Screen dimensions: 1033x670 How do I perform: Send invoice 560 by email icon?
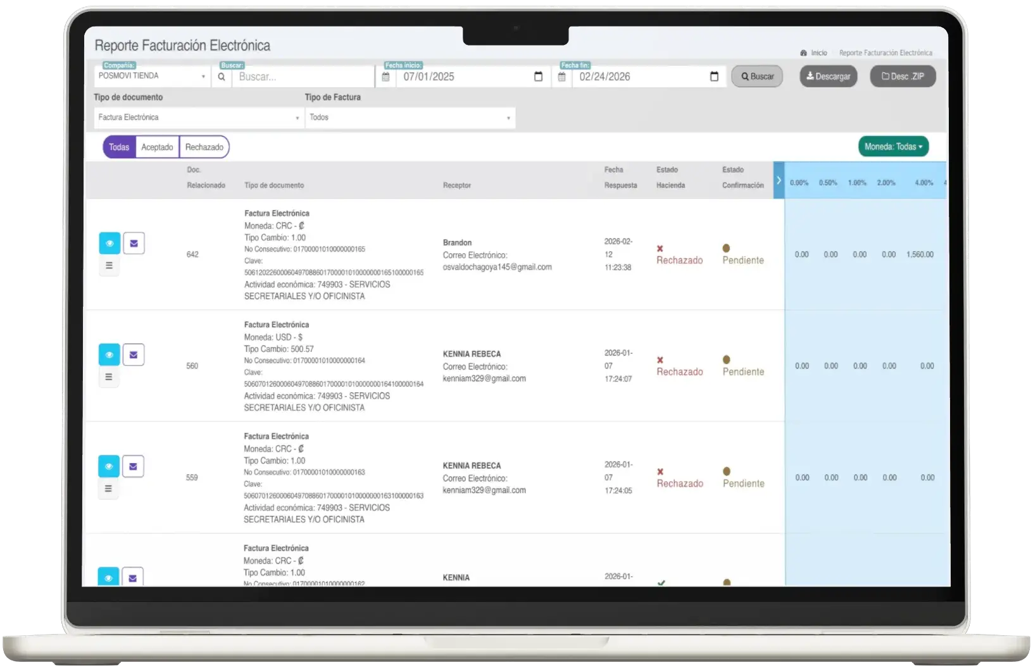[134, 355]
